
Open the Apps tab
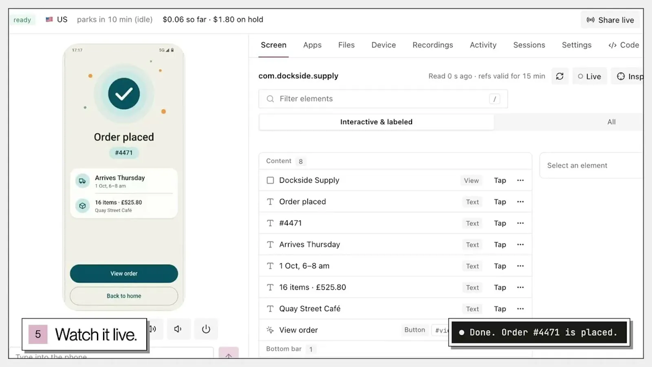(313, 45)
